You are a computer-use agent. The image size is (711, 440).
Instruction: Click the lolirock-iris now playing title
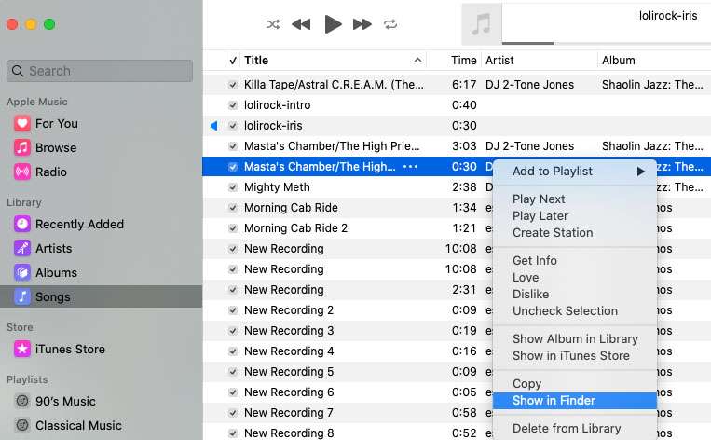coord(668,16)
